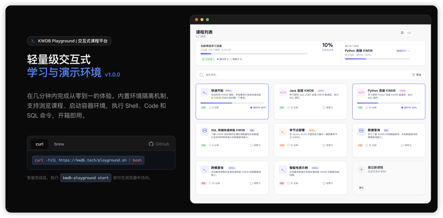Click the orange shell icon of 单节点部署
The width and height of the screenshot is (443, 218).
pos(283,132)
